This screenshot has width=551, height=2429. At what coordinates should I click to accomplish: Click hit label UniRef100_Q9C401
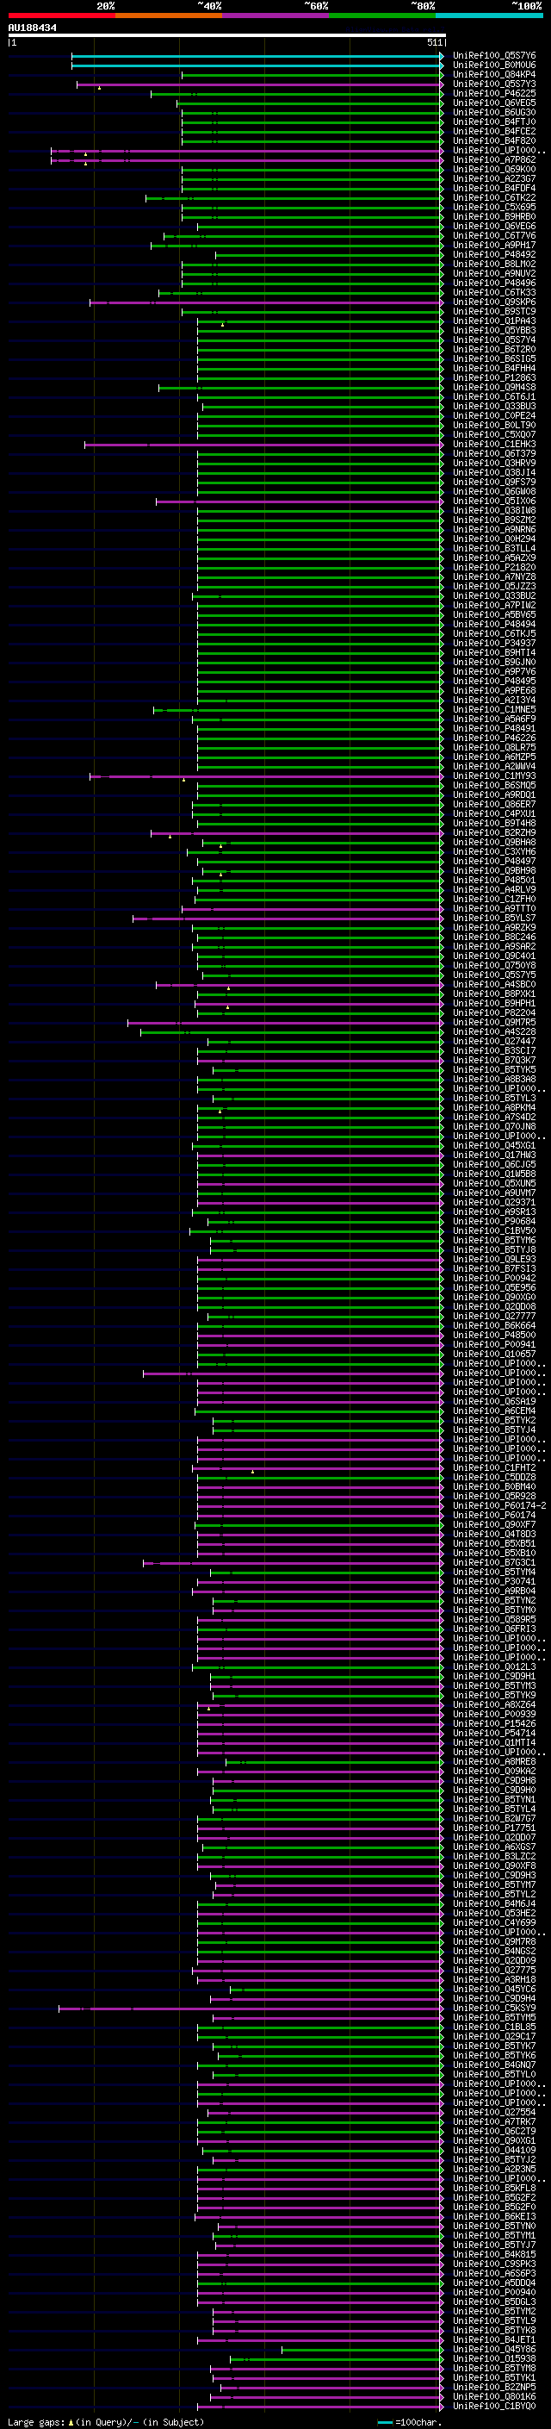point(494,956)
